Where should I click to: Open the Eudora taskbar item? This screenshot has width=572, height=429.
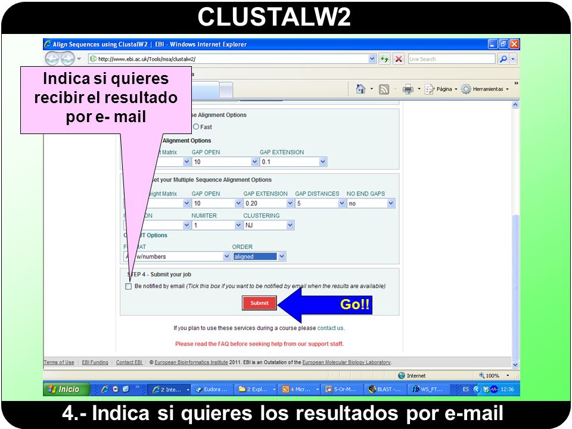[x=212, y=389]
